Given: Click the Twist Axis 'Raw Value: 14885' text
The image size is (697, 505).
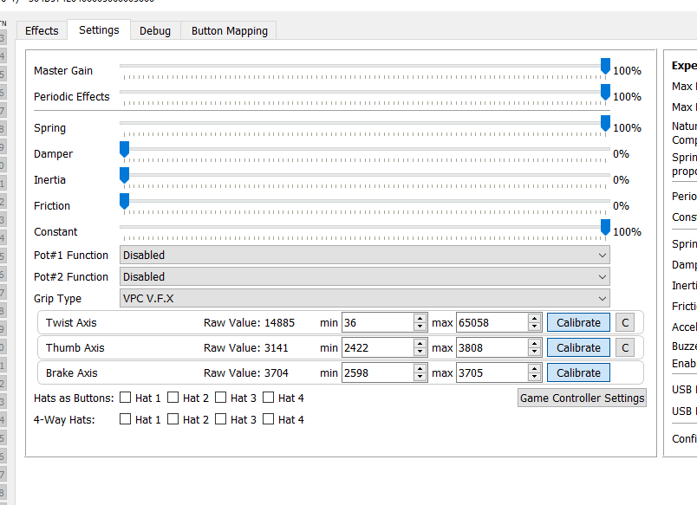Looking at the screenshot, I should click(249, 323).
